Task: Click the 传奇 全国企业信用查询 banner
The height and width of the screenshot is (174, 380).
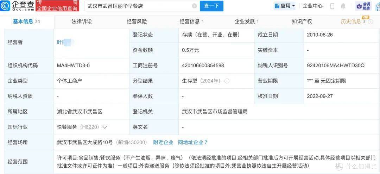Action: 58,6
